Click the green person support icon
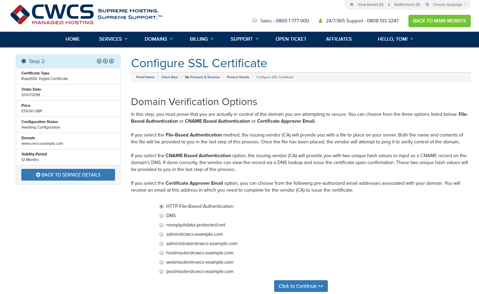The image size is (479, 294). [x=320, y=21]
